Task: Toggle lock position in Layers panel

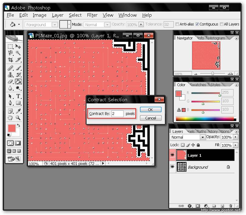Action: point(193,145)
